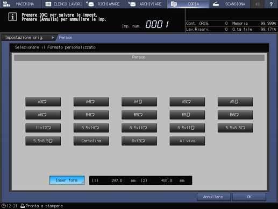Select the ARCHIVIARE tab
278x209 pixels.
click(146, 4)
